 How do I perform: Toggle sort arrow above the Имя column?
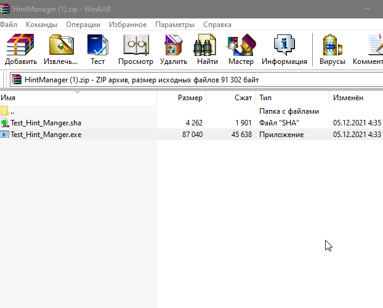coord(77,92)
